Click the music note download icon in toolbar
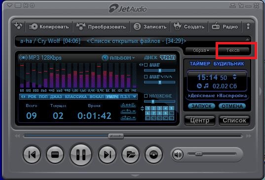Viewport: 265px width, 180px height. click(x=18, y=26)
